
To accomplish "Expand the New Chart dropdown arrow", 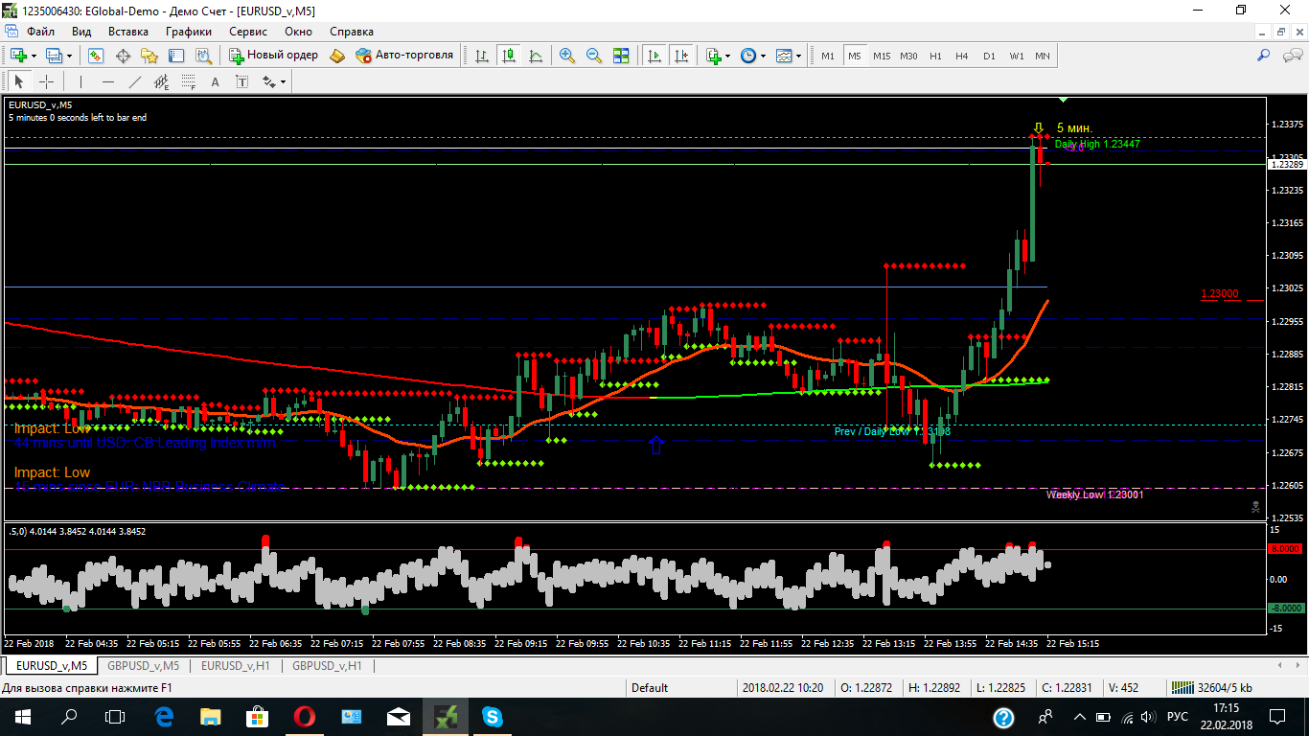I will tap(34, 56).
